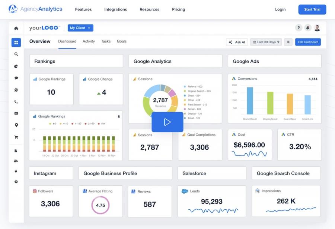Select the dashboard grid icon in sidebar
This screenshot has height=229, width=335.
(16, 43)
